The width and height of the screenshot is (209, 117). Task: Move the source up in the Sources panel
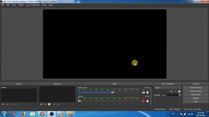pyautogui.click(x=54, y=104)
